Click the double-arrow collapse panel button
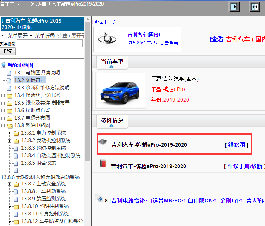 (255, 7)
